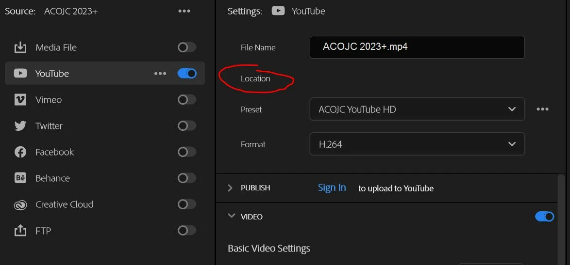Open preset options three-dot menu

coord(542,109)
